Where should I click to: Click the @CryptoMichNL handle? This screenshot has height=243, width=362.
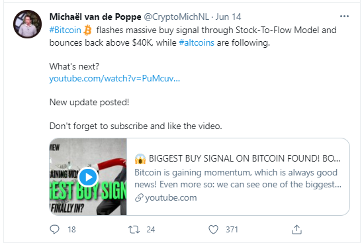coord(177,17)
